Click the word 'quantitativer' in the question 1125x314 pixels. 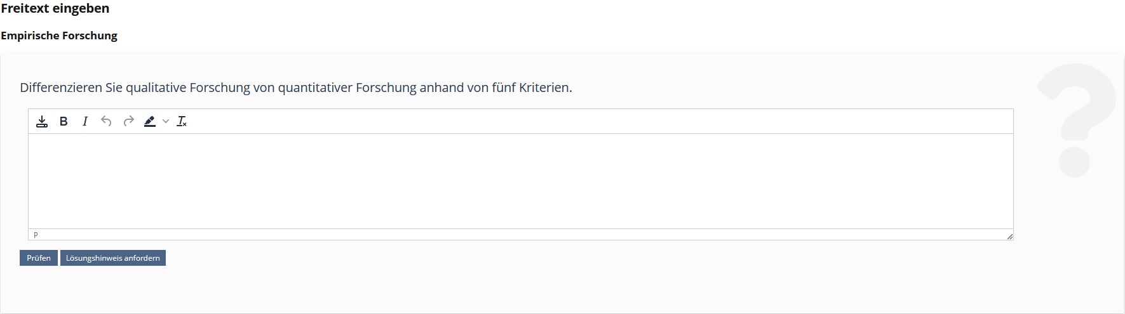(x=315, y=88)
